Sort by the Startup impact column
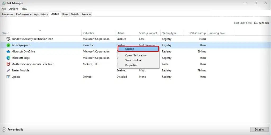Screen dimensions: 271x135 148,33
